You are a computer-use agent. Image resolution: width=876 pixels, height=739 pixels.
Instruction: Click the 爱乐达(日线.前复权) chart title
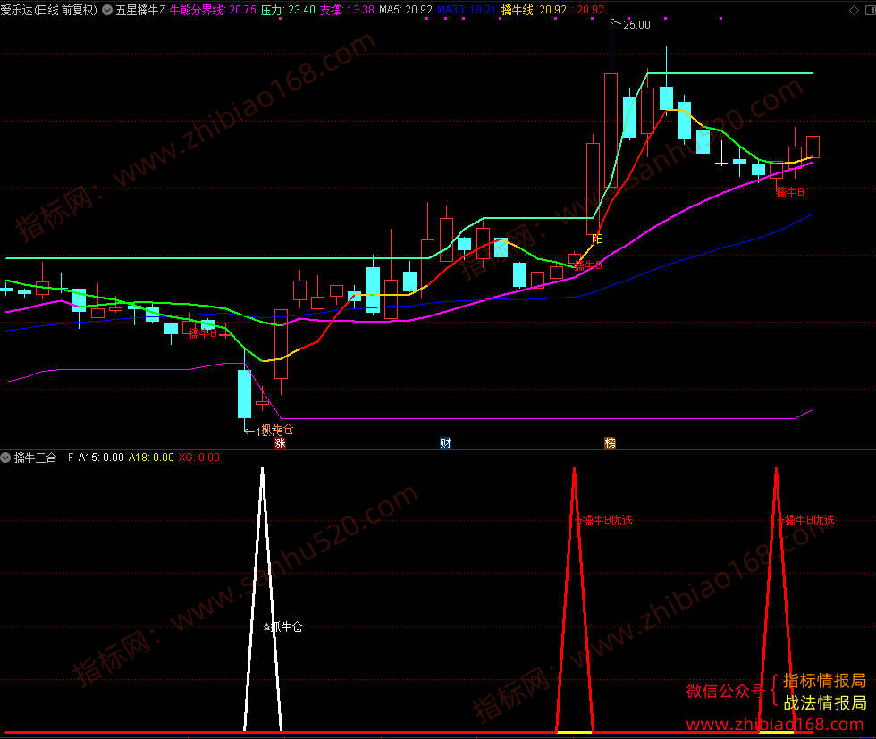coord(49,10)
